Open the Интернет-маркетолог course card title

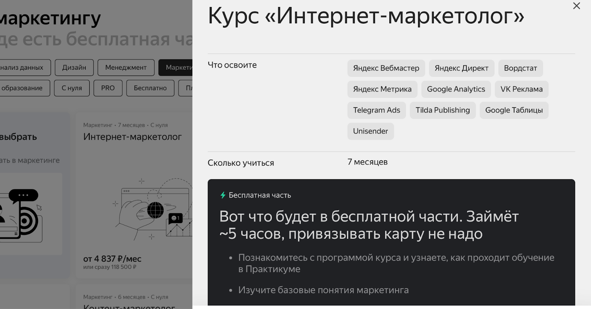tap(132, 137)
